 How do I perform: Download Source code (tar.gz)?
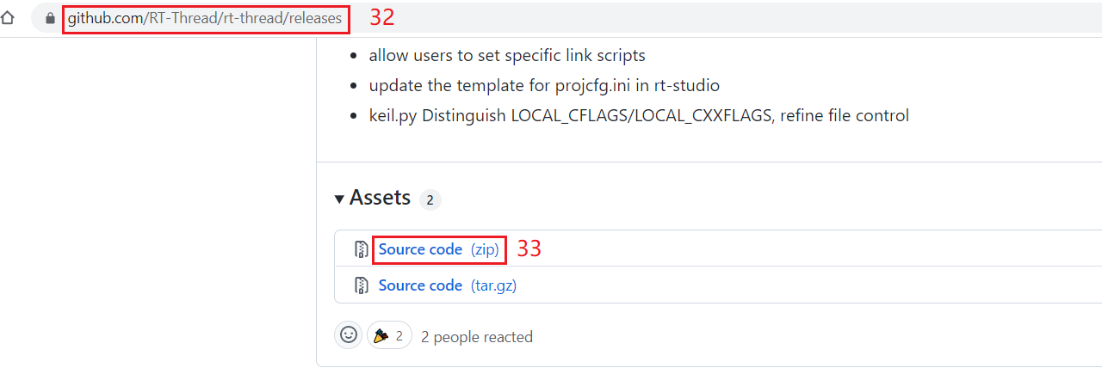pyautogui.click(x=420, y=285)
